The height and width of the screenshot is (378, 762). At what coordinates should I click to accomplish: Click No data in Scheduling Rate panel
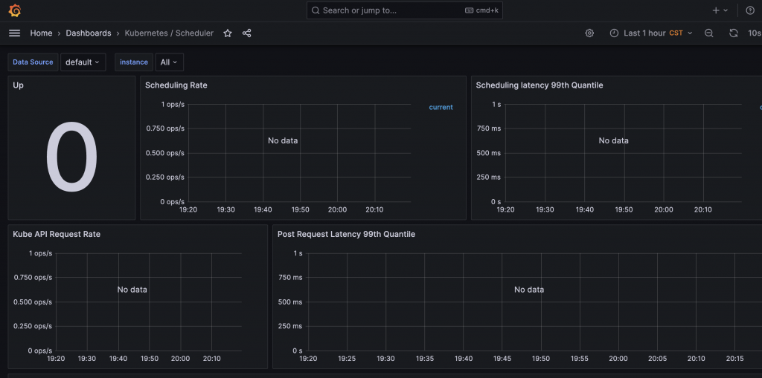(x=283, y=140)
